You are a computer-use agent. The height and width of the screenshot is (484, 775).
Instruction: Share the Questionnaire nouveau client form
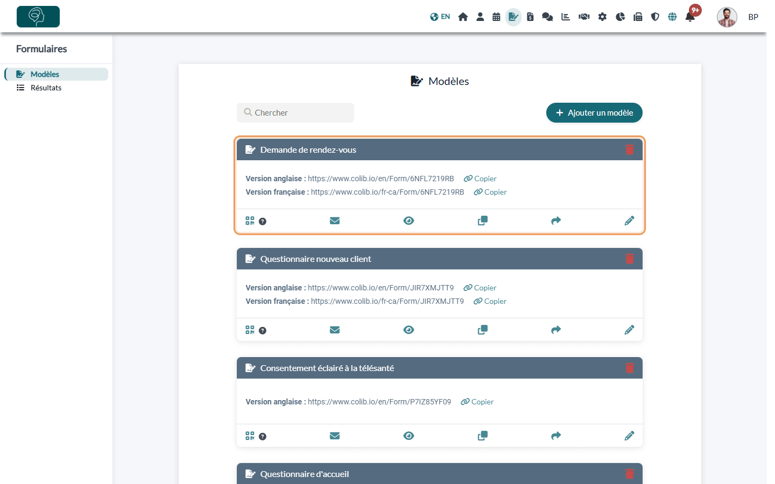556,330
